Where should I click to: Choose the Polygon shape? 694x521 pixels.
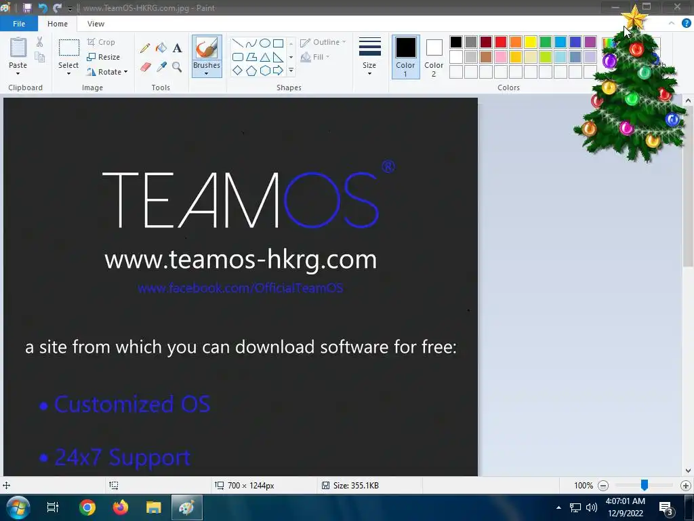point(251,57)
